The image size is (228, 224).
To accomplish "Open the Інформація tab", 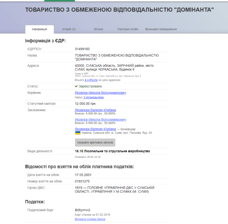I will coord(39,29).
